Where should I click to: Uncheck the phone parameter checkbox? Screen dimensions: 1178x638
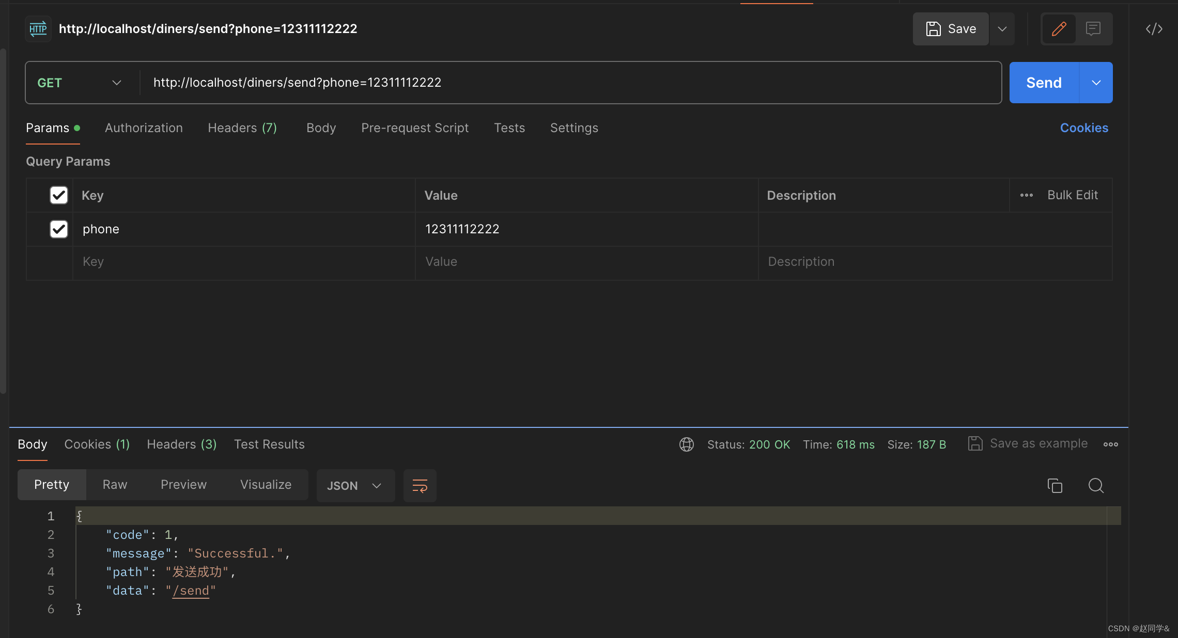point(59,229)
